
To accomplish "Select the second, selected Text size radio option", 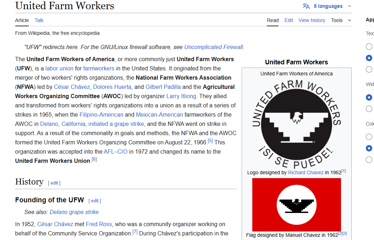I will coord(369,58).
